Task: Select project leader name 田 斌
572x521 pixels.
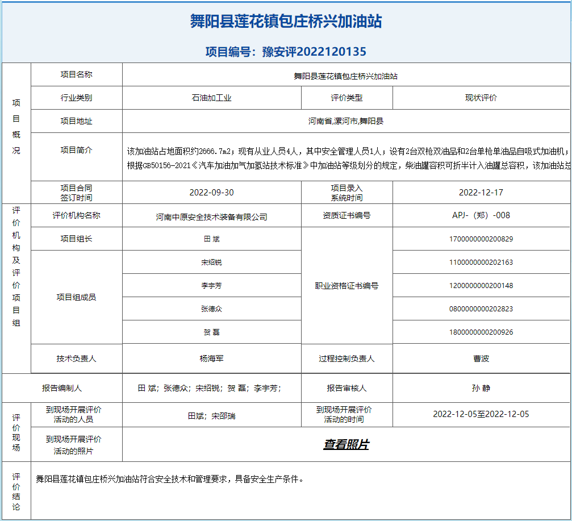Action: (x=211, y=239)
